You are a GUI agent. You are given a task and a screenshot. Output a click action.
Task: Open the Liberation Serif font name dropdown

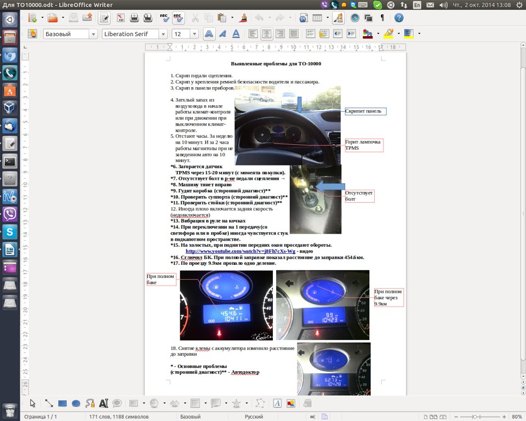click(163, 34)
